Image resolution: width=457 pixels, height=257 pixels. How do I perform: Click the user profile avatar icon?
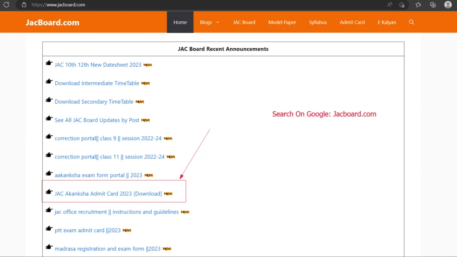pyautogui.click(x=448, y=5)
